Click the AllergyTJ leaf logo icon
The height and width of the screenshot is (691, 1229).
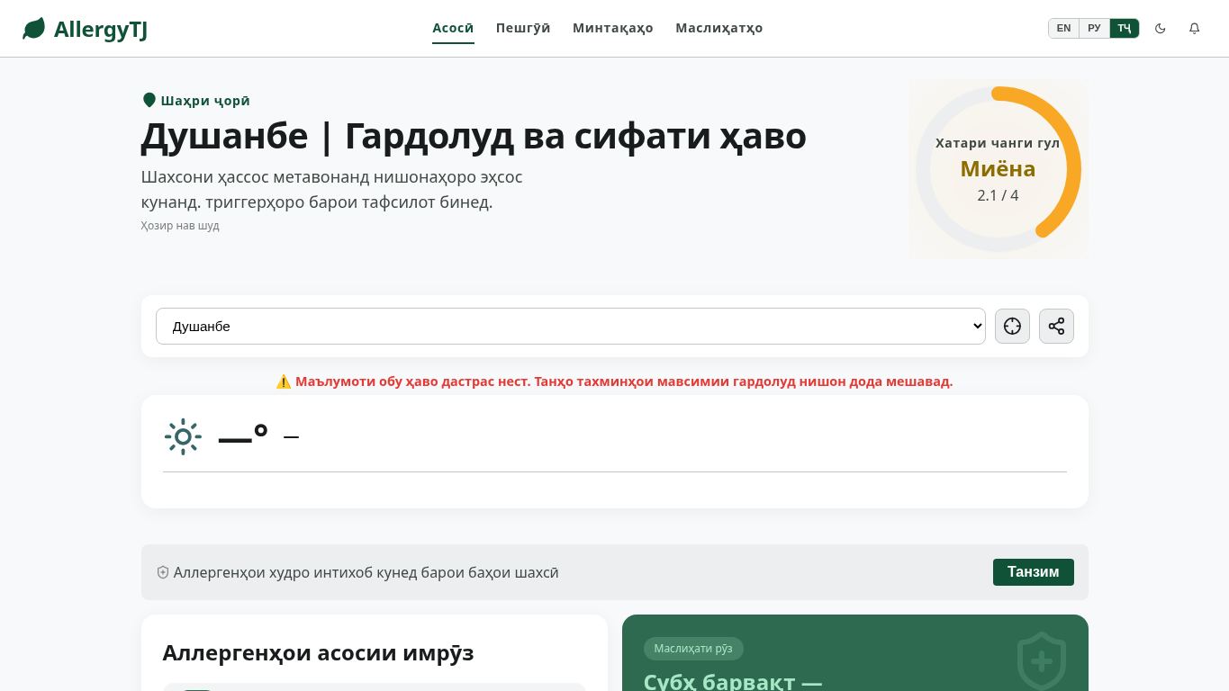[x=33, y=29]
